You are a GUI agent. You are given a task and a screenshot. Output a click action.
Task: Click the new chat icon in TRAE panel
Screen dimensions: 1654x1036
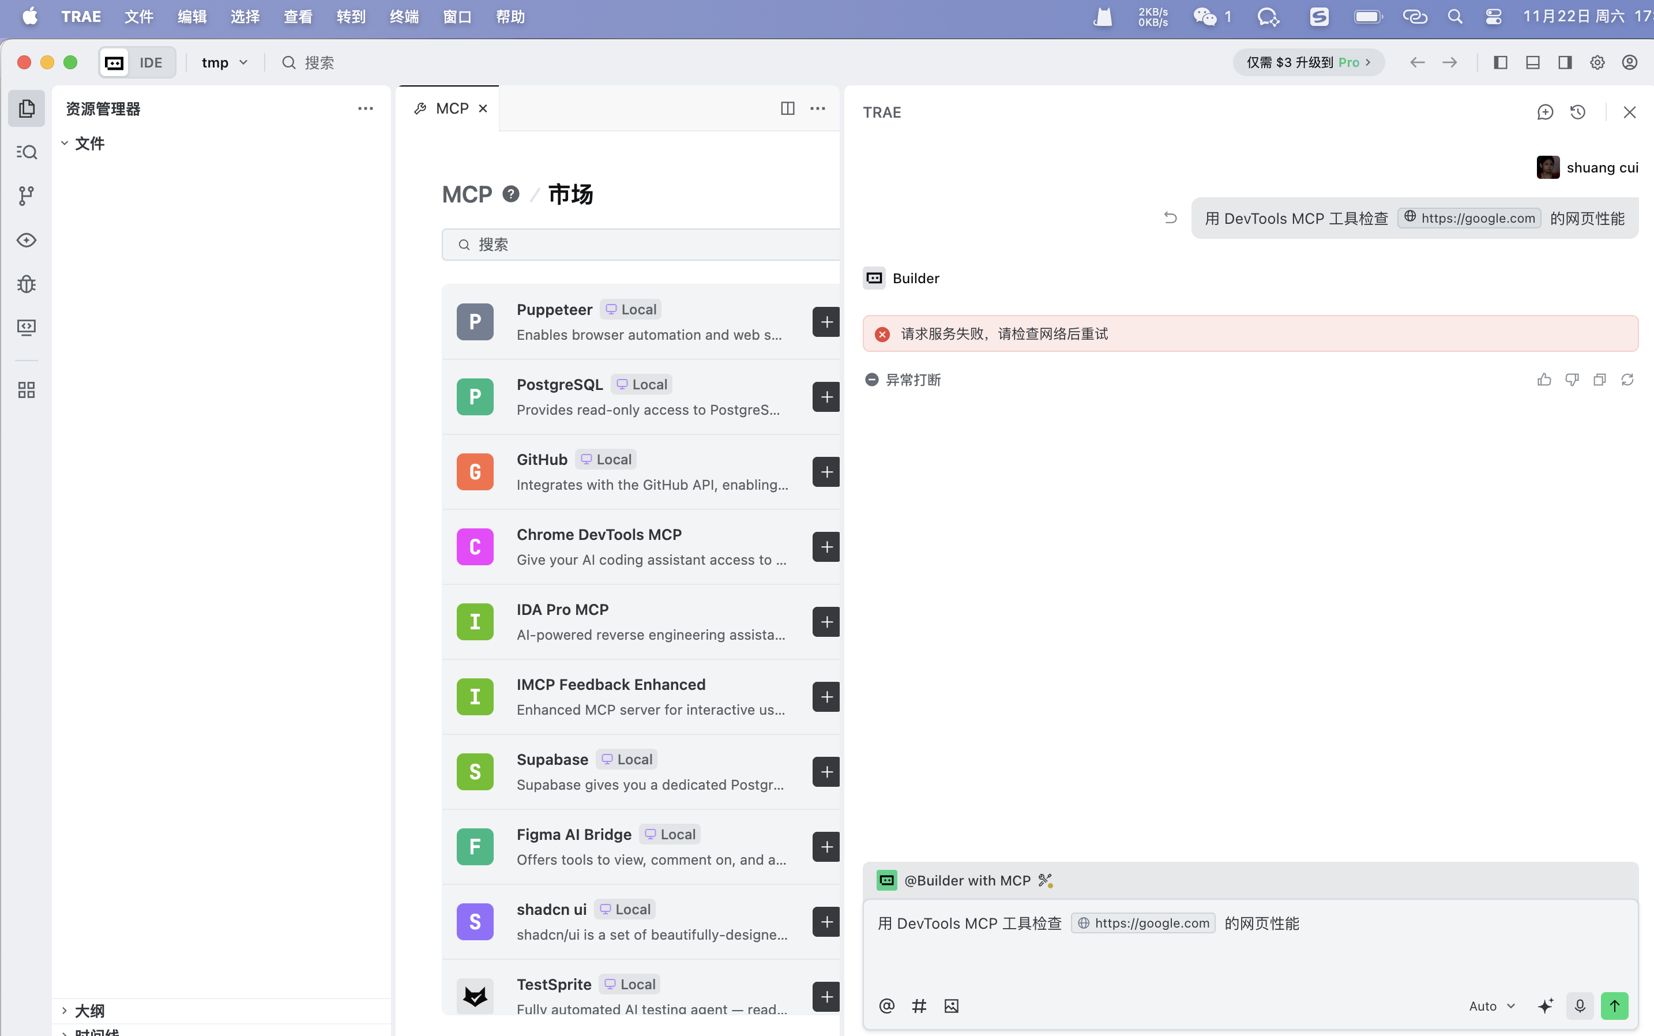1544,112
